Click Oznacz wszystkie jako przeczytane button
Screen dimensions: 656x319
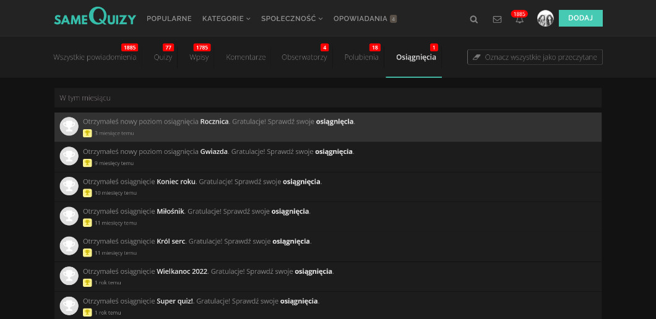point(535,57)
